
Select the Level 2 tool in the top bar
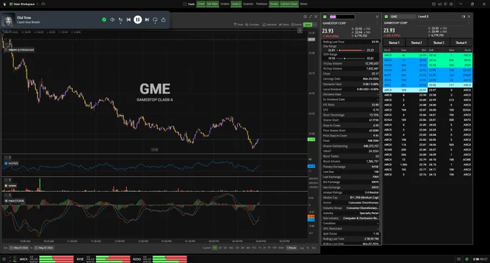pyautogui.click(x=236, y=4)
